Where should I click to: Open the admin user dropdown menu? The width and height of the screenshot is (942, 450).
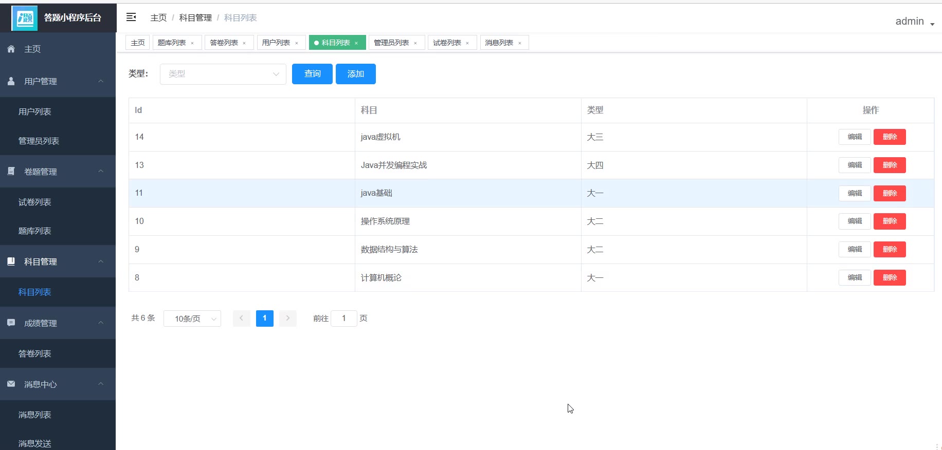(914, 22)
